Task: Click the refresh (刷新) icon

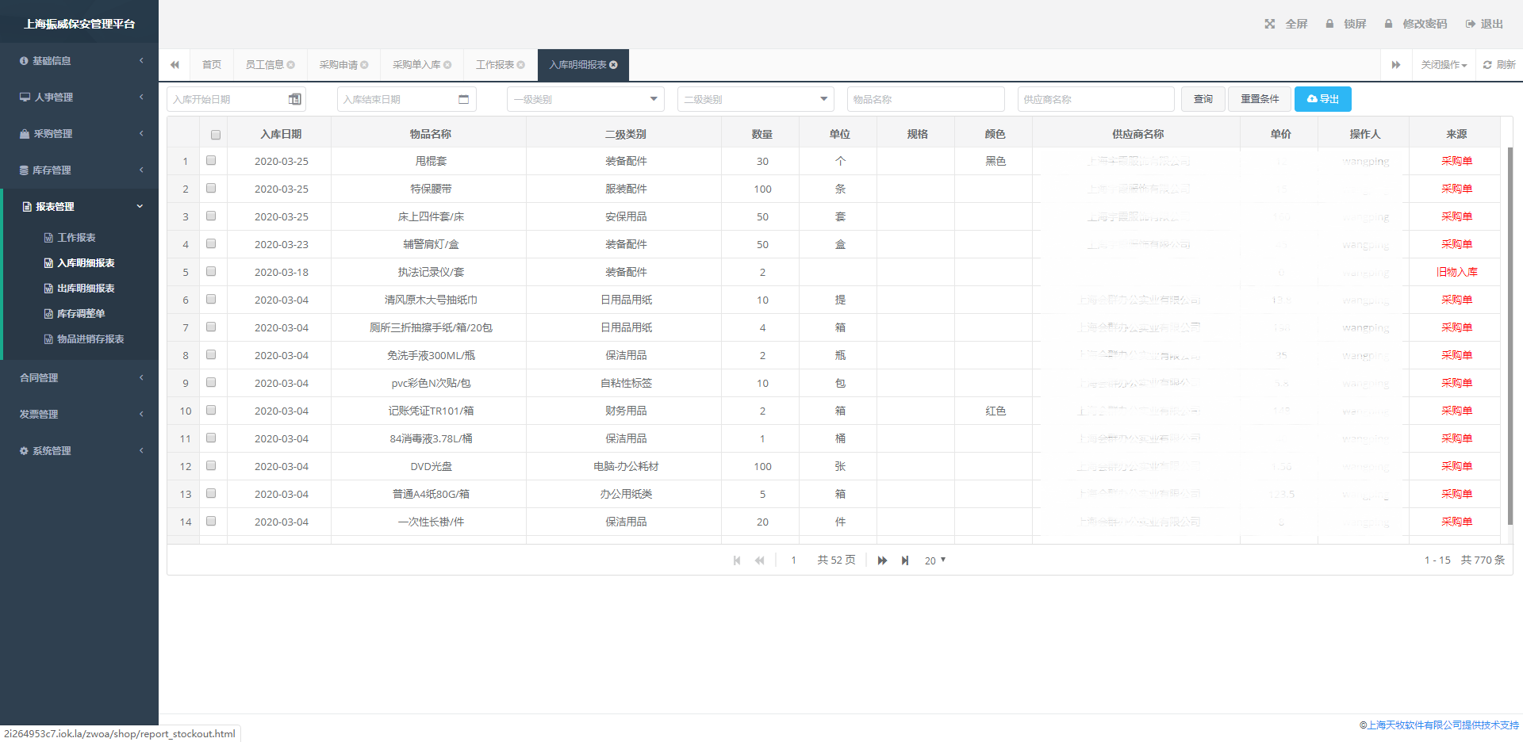Action: coord(1487,65)
